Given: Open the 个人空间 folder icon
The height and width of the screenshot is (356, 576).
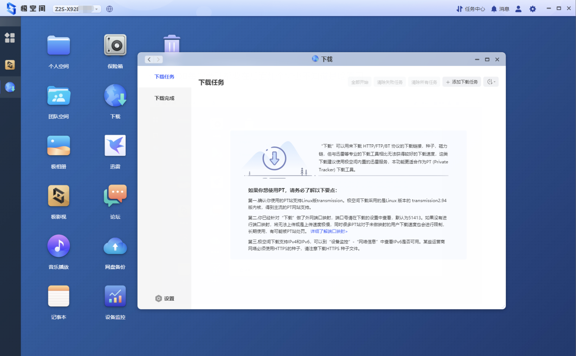Looking at the screenshot, I should point(58,45).
